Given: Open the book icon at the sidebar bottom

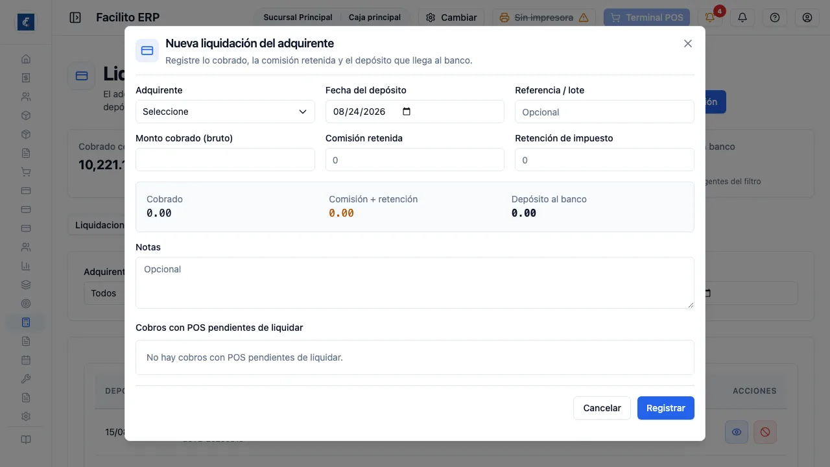Looking at the screenshot, I should point(26,440).
